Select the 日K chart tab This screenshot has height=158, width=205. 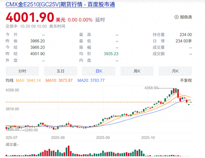click(99, 71)
